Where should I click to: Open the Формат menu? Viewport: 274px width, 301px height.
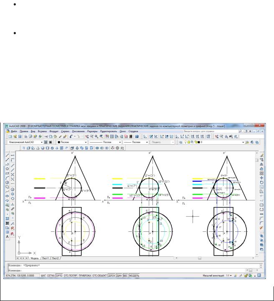click(x=54, y=131)
